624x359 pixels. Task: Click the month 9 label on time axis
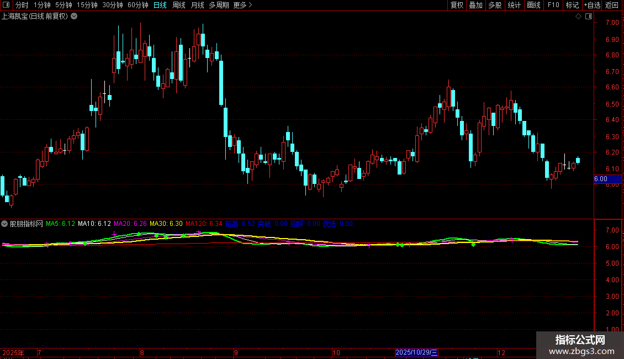point(236,352)
